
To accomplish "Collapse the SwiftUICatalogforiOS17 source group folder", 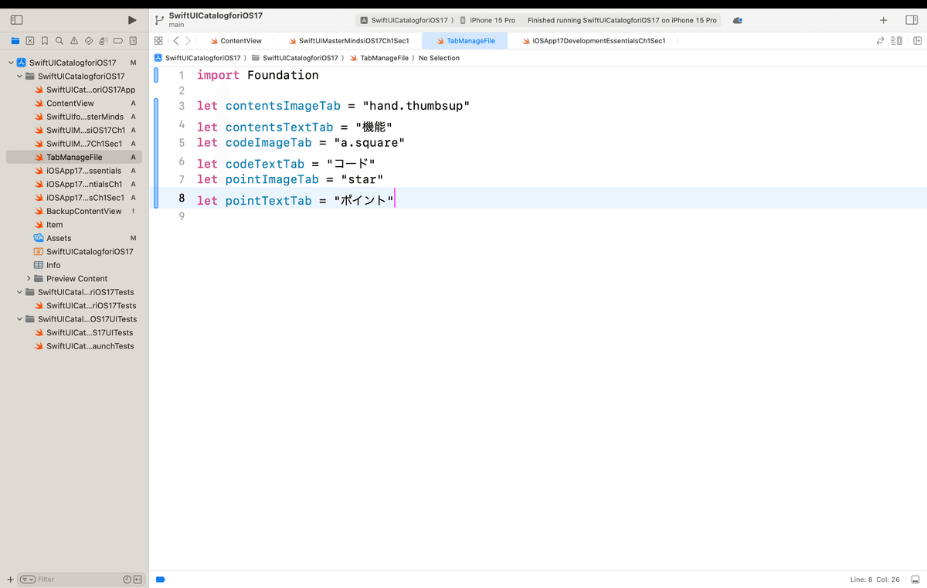I will click(x=20, y=76).
